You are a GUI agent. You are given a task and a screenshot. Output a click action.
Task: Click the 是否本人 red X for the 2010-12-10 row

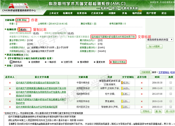(x=10, y=101)
